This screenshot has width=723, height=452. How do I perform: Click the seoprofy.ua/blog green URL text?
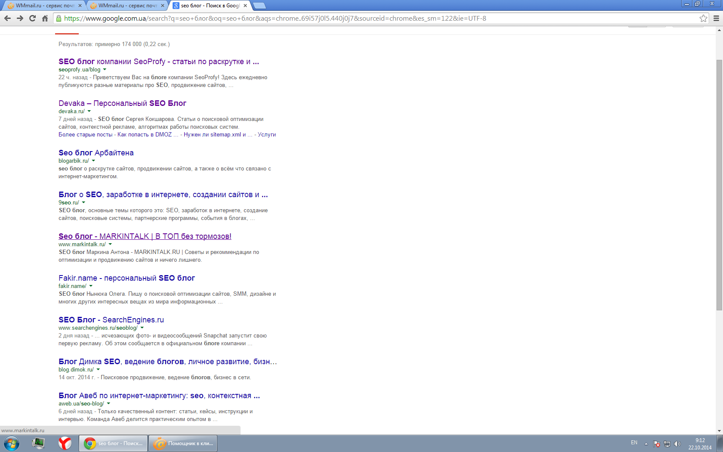[x=80, y=70]
